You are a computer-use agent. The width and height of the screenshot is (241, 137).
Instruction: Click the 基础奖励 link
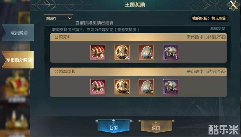tap(218, 29)
